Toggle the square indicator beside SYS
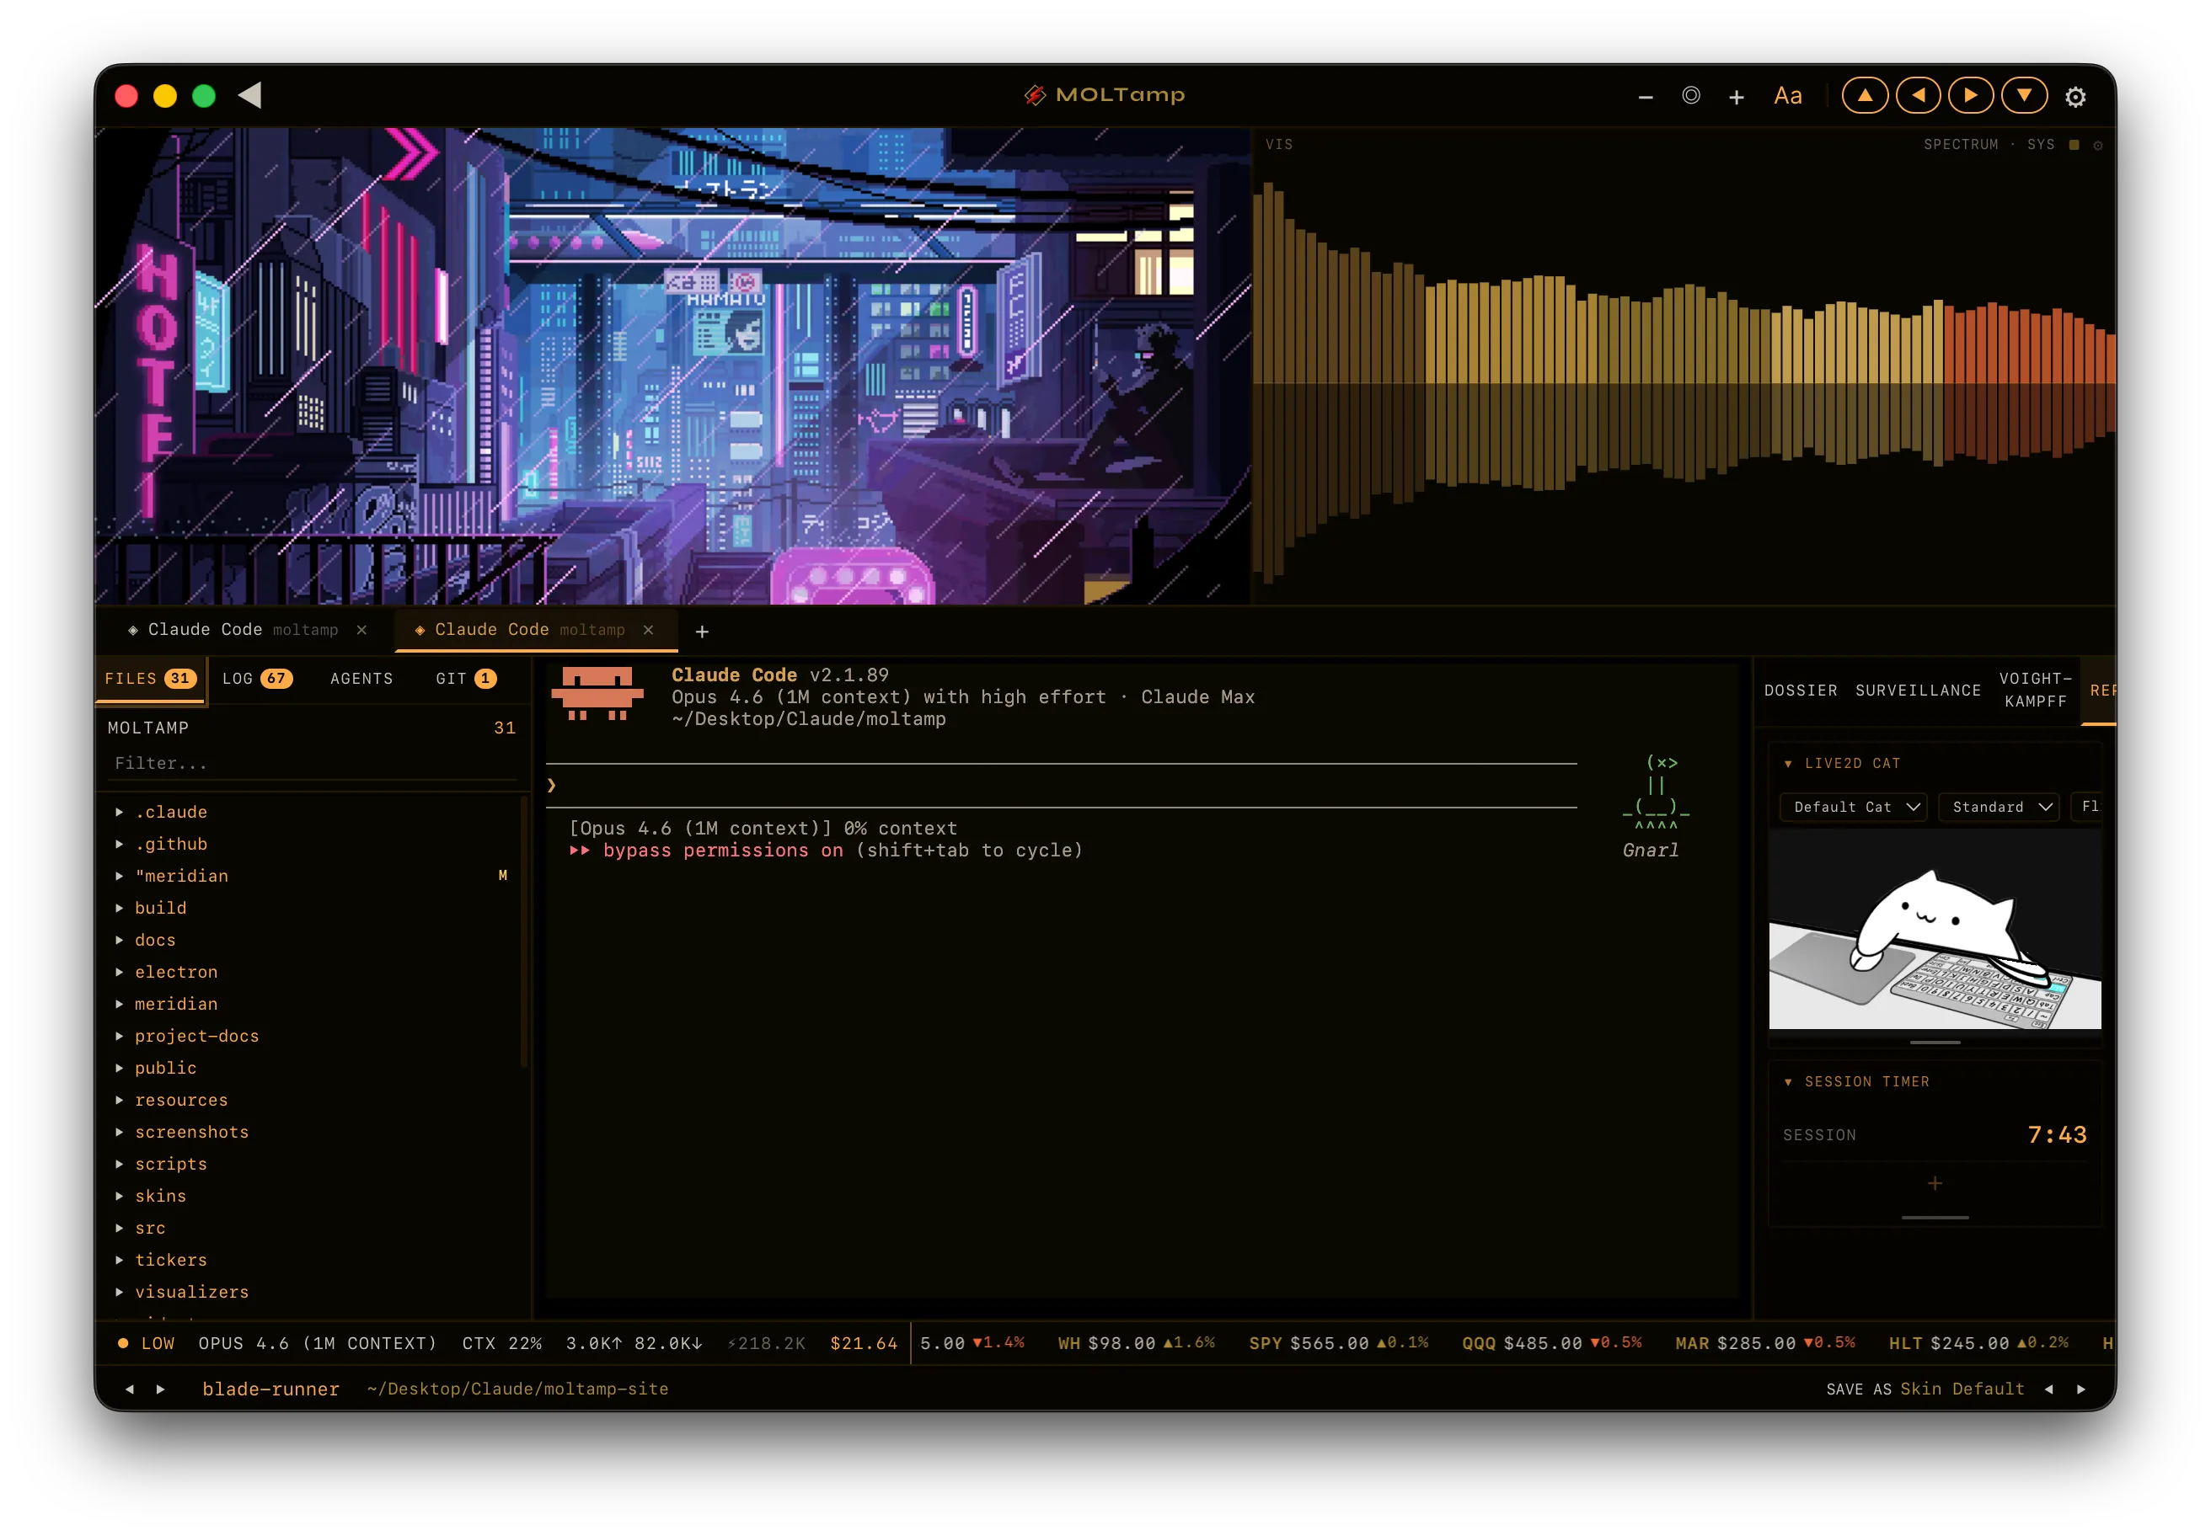2211x1536 pixels. [2074, 146]
